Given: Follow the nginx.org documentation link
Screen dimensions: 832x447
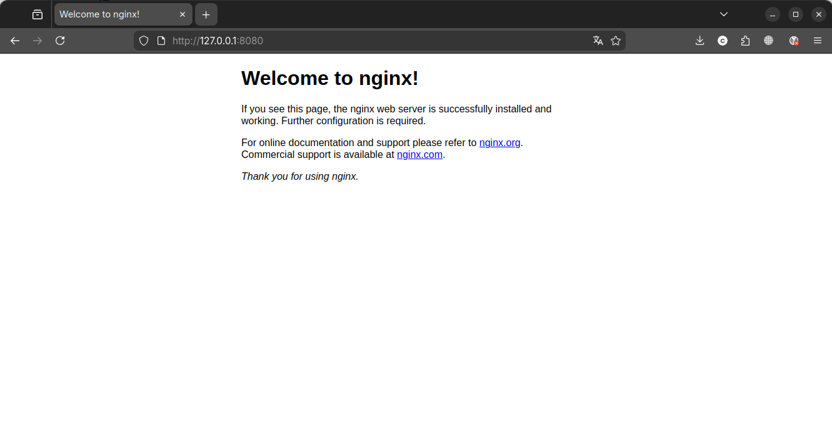Looking at the screenshot, I should tap(499, 142).
